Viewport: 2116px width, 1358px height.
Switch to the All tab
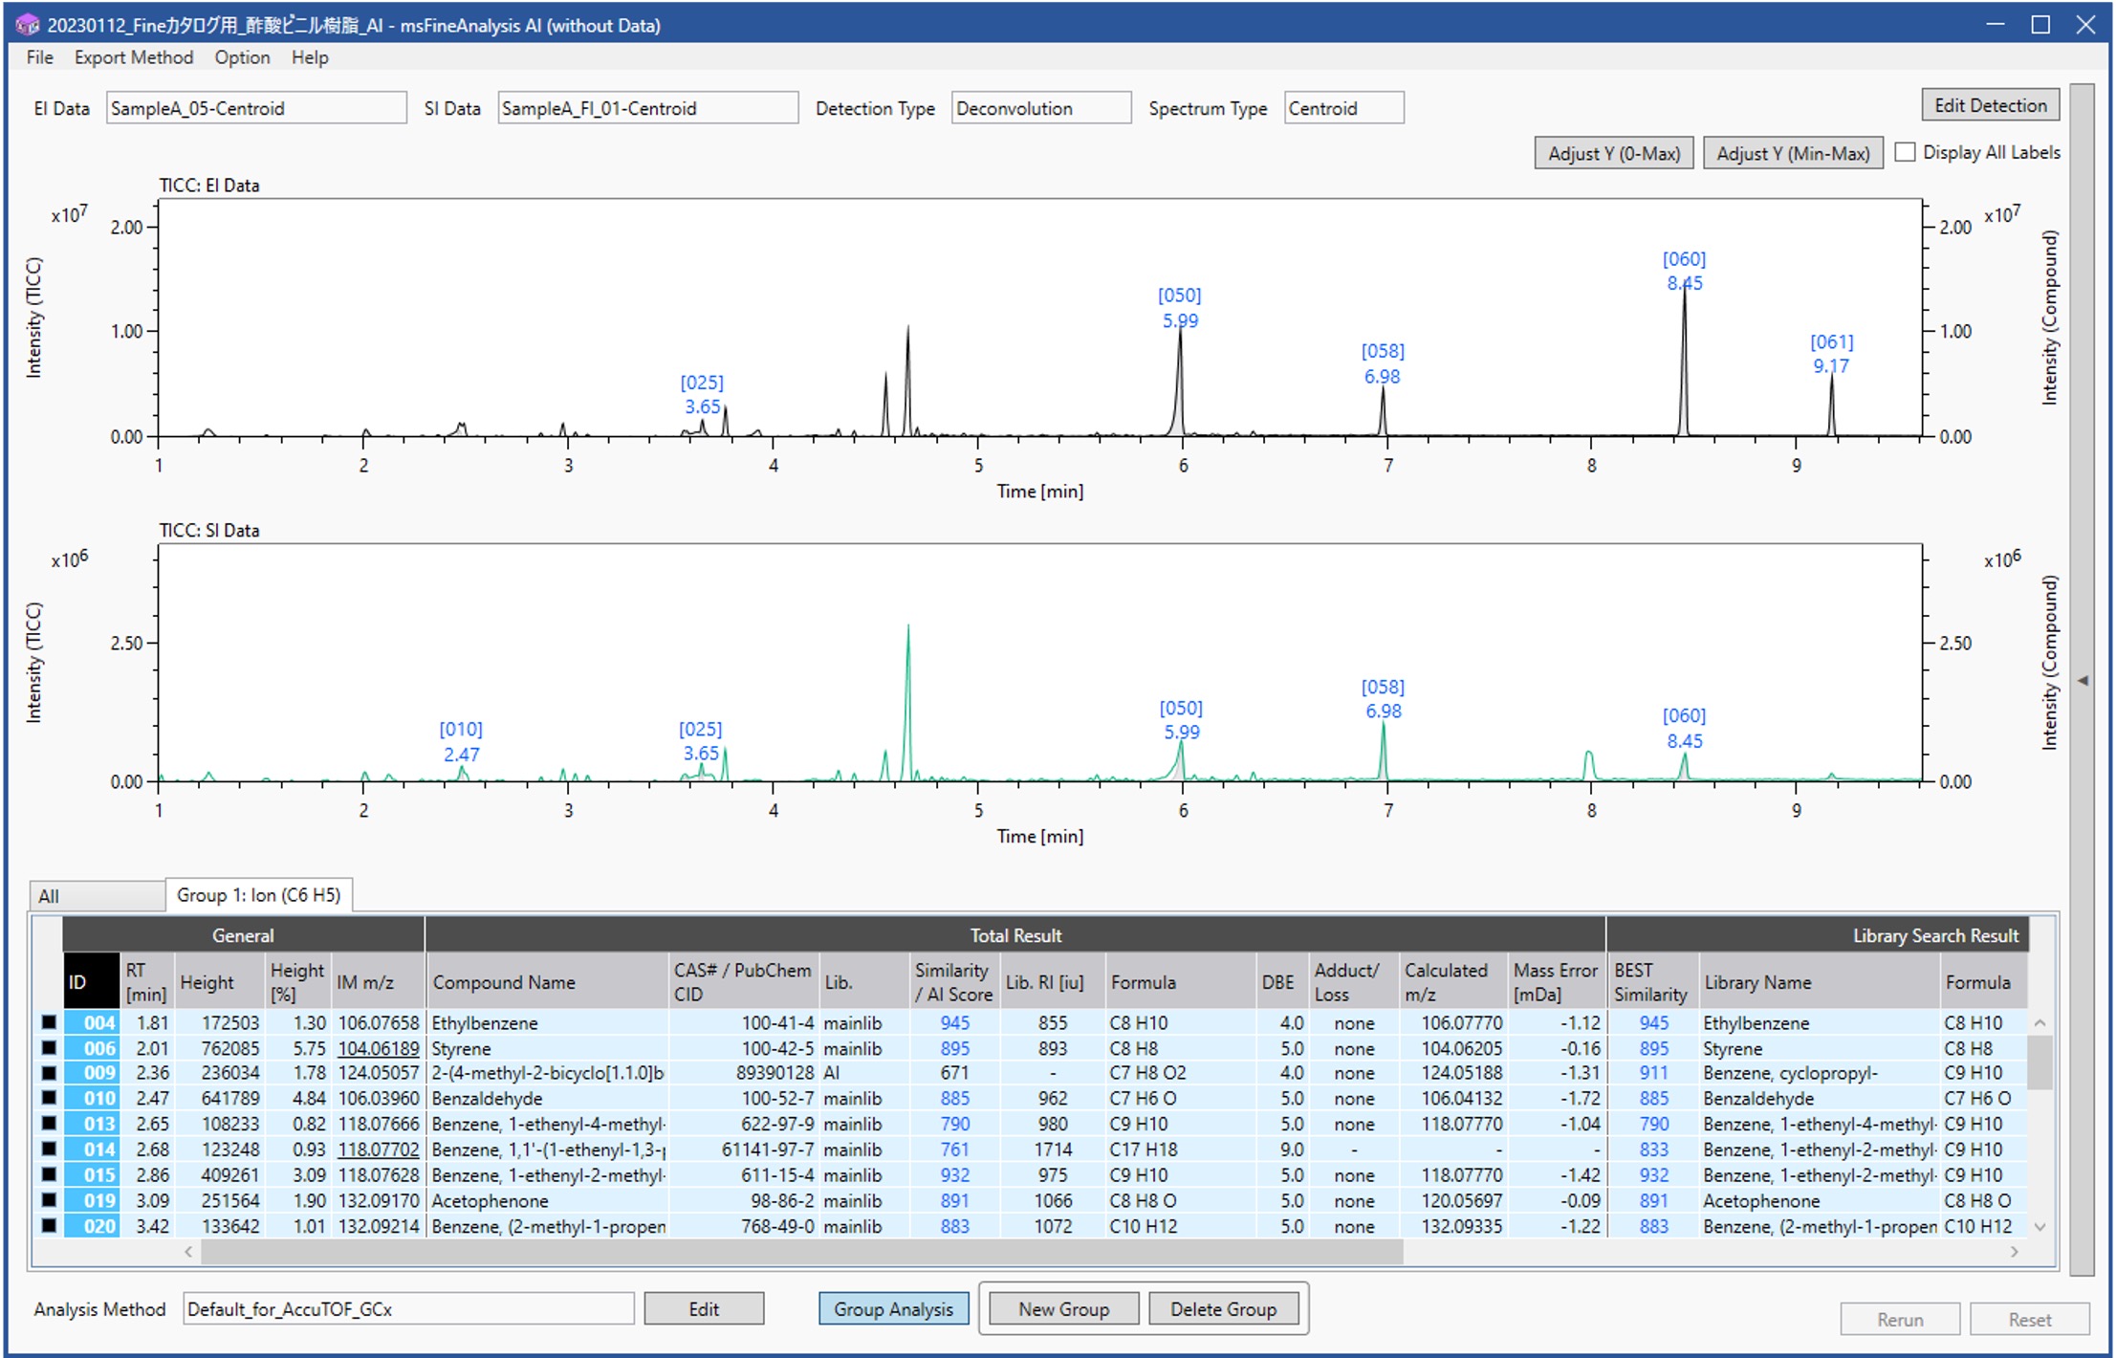coord(96,896)
